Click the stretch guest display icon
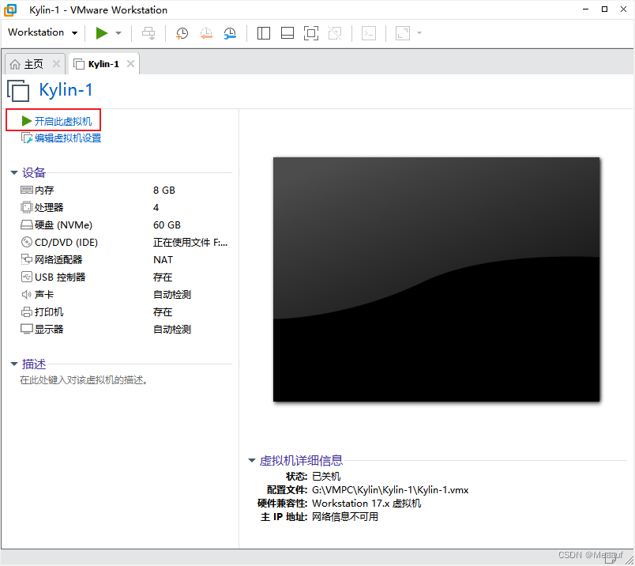 point(403,33)
